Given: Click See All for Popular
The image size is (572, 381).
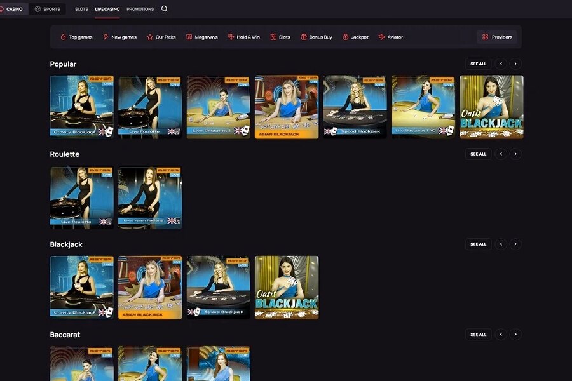Looking at the screenshot, I should pos(478,63).
